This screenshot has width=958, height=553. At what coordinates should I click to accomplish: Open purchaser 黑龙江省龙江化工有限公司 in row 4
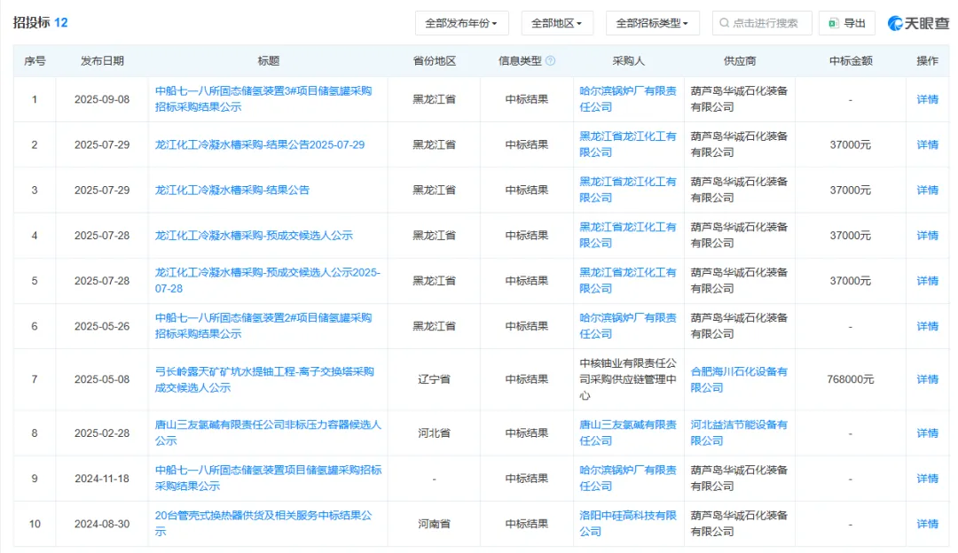coord(628,235)
